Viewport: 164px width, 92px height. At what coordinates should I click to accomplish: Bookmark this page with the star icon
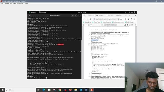tap(121, 19)
